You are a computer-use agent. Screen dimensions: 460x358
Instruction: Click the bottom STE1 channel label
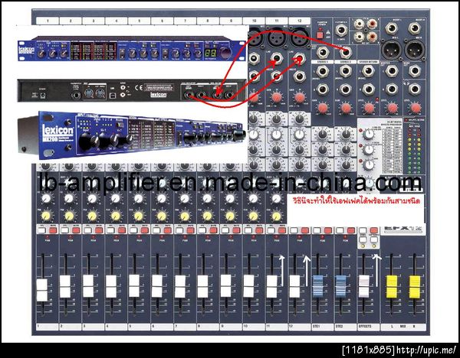pyautogui.click(x=323, y=327)
